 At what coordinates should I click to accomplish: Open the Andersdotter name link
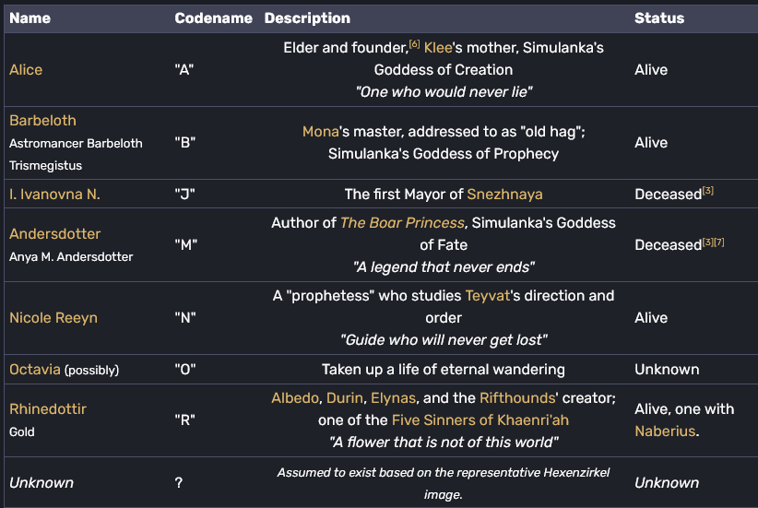(54, 234)
